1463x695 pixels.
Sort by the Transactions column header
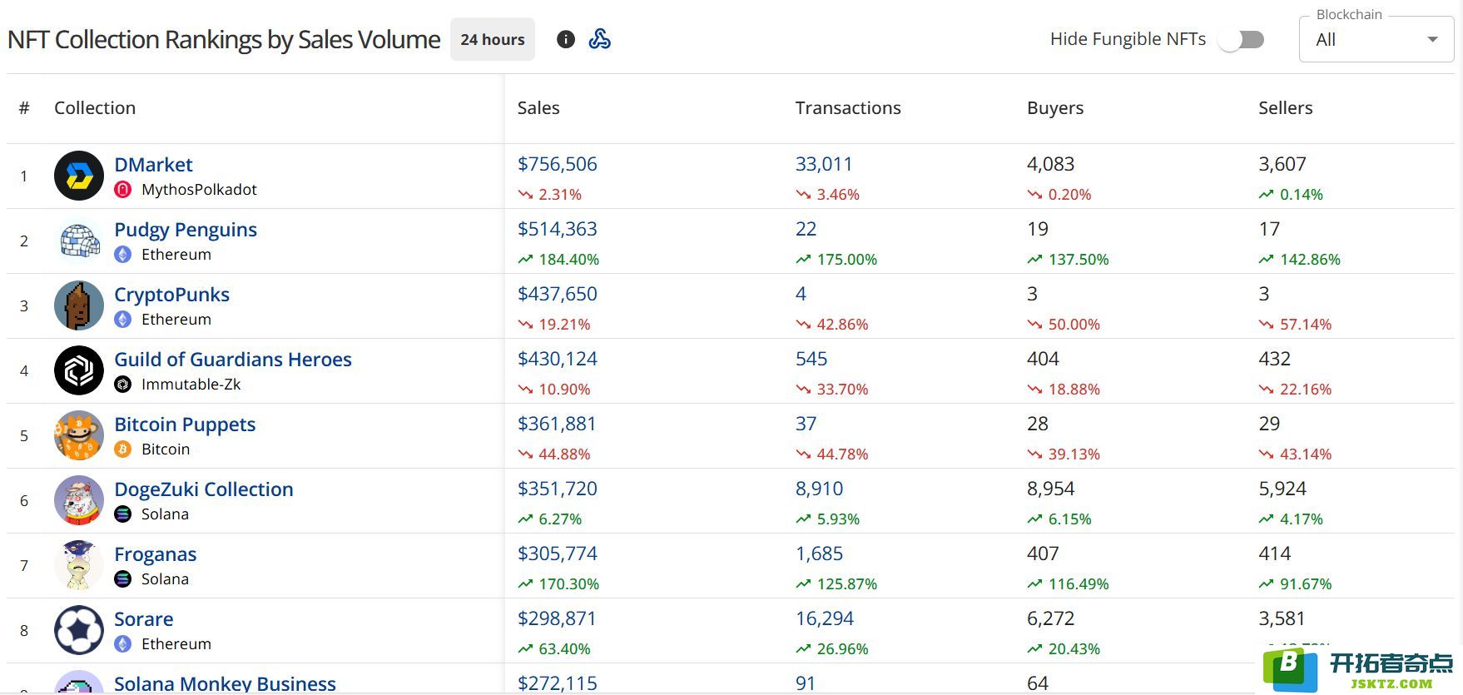(x=848, y=108)
